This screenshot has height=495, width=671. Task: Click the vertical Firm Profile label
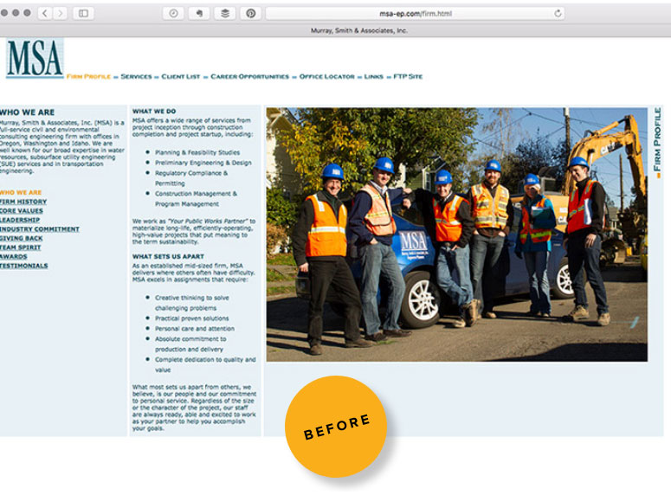click(x=657, y=141)
